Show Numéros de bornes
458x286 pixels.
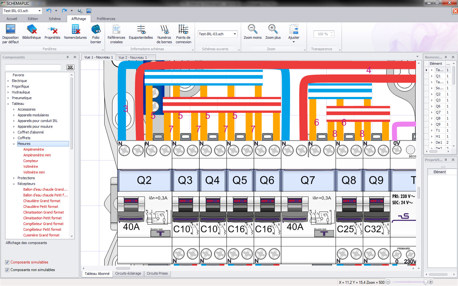(164, 30)
